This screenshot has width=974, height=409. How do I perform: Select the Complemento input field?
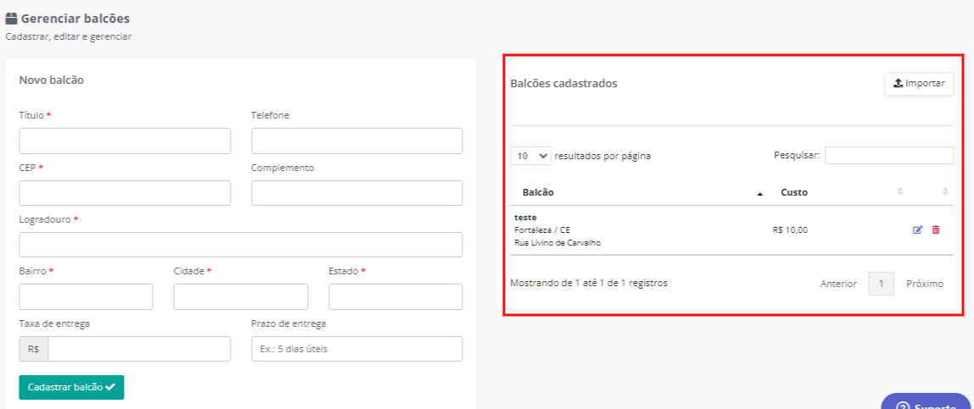(356, 193)
